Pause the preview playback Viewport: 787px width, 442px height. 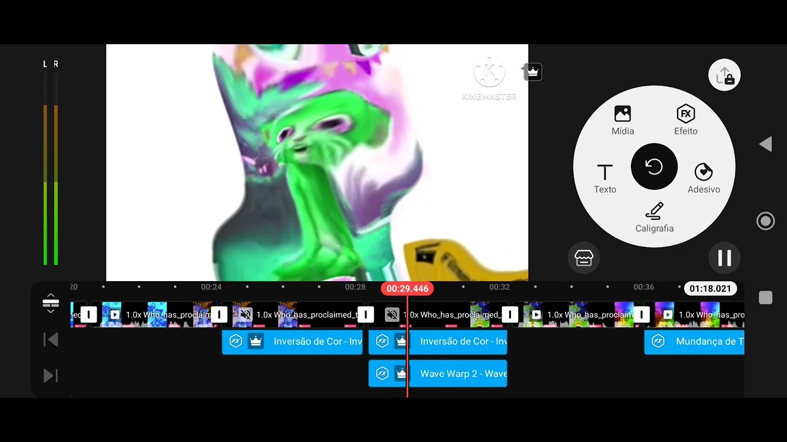coord(724,258)
